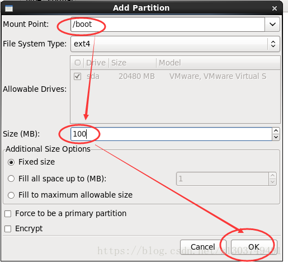This screenshot has height=262, width=288.
Task: Click the window menu icon in title bar
Action: 9,8
